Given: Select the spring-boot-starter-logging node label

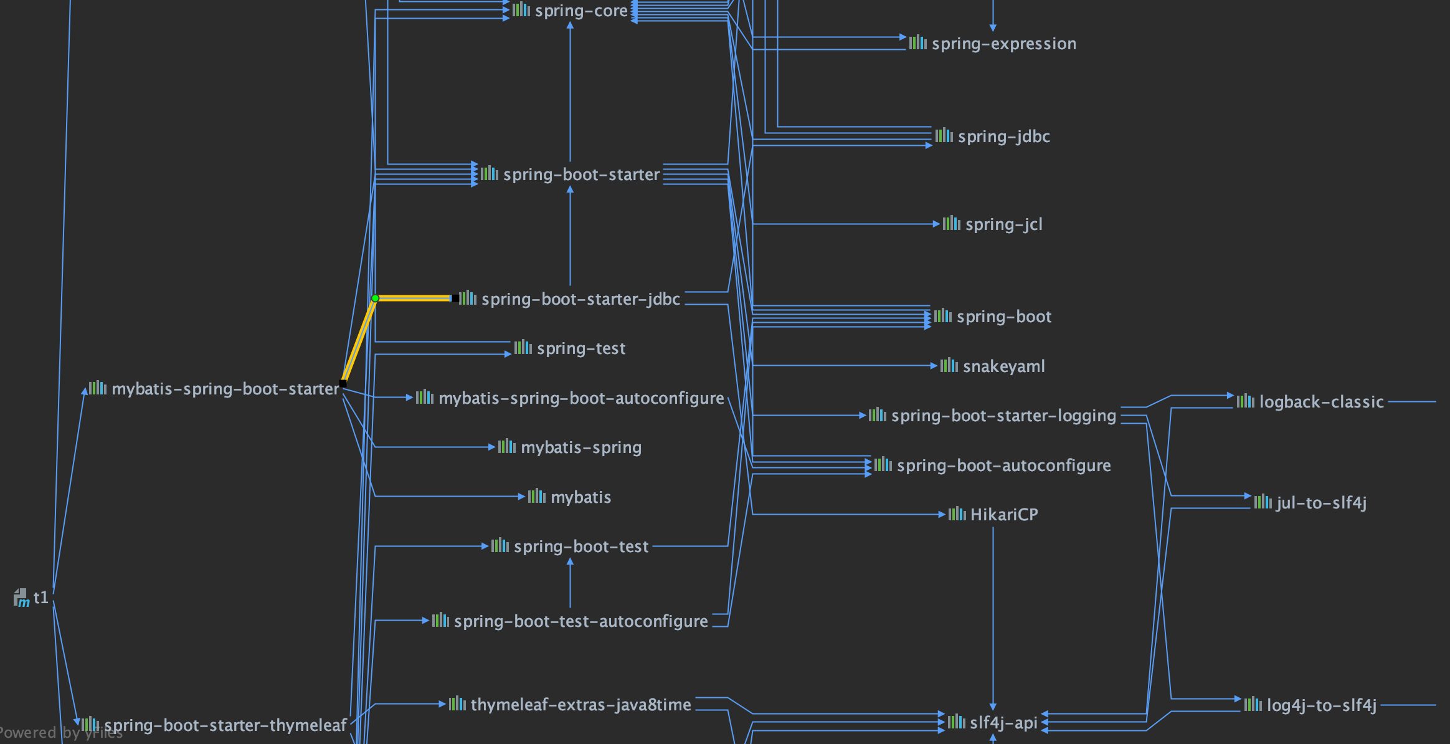Looking at the screenshot, I should (x=1003, y=416).
